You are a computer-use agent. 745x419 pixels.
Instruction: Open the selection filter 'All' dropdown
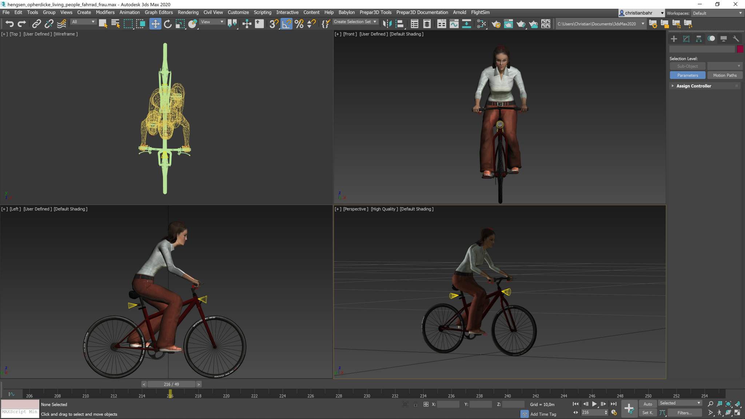tap(83, 22)
